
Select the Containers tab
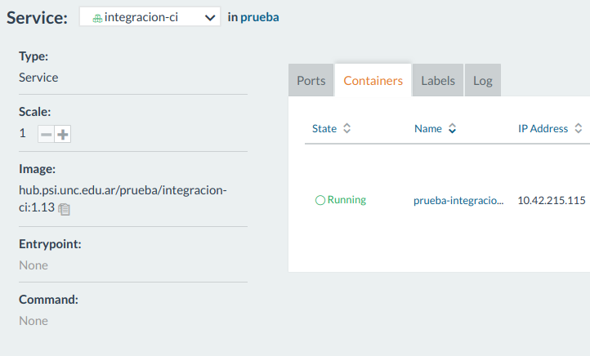click(373, 81)
